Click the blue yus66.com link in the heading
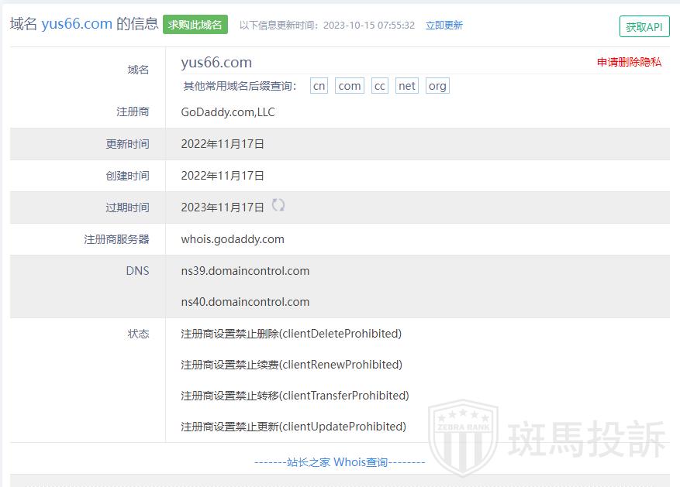The height and width of the screenshot is (487, 680). 77,24
